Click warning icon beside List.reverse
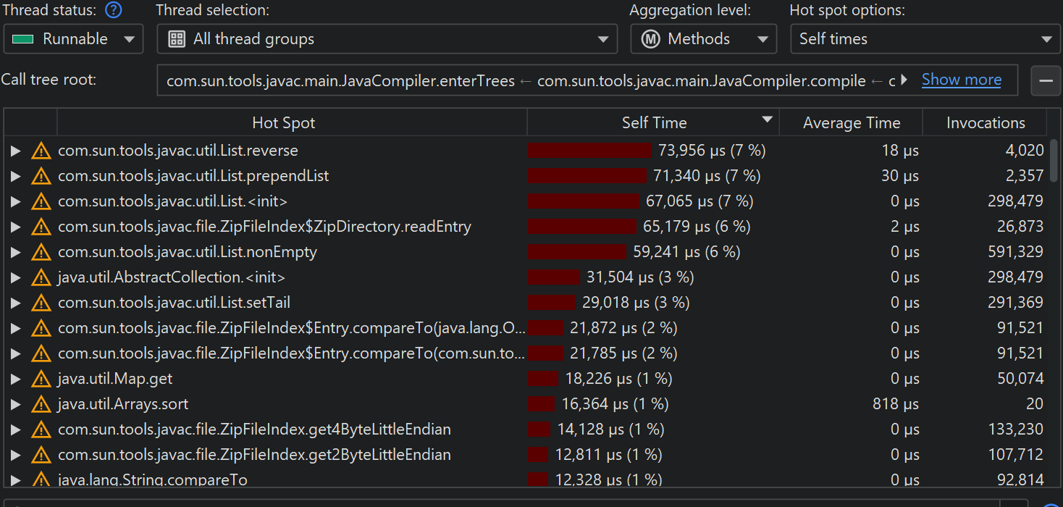Image resolution: width=1063 pixels, height=507 pixels. pos(41,151)
